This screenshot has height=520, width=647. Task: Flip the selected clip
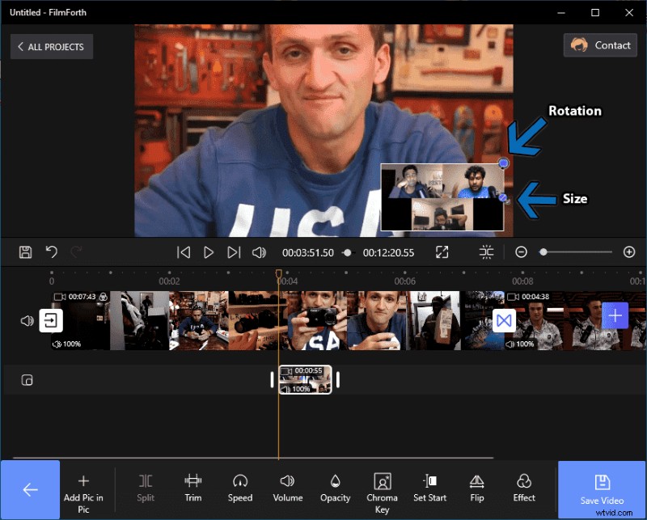(476, 487)
